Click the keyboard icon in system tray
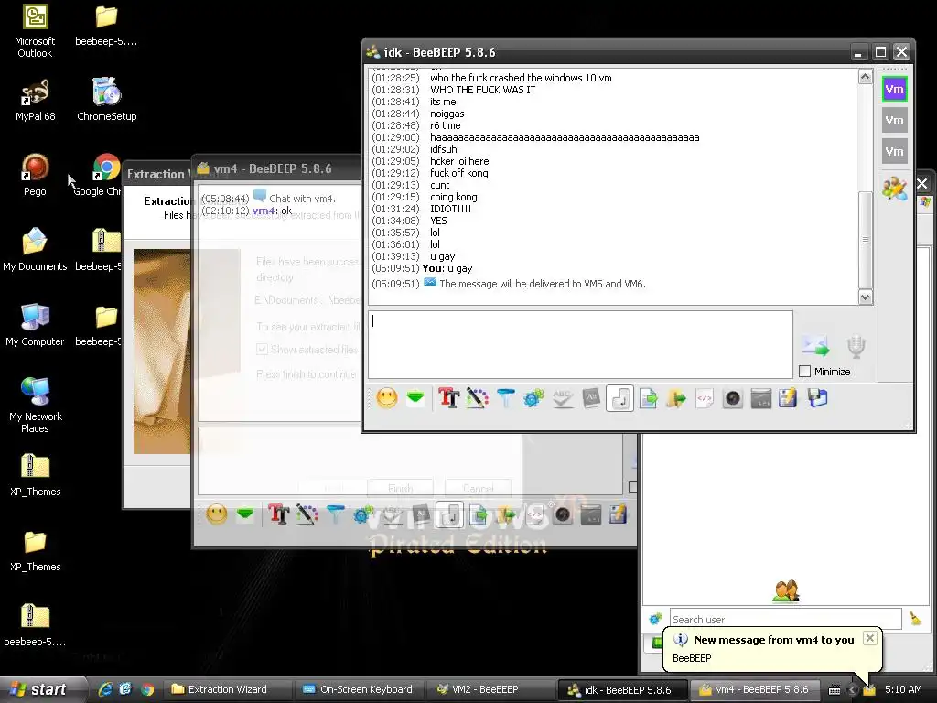The height and width of the screenshot is (703, 937). click(835, 690)
